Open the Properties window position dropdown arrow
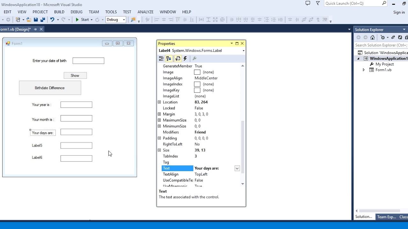Image resolution: width=408 pixels, height=229 pixels. click(232, 44)
